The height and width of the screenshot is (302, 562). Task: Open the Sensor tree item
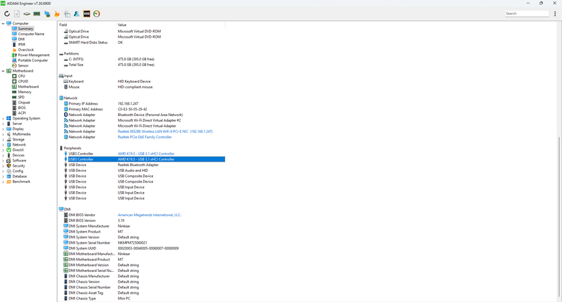point(23,65)
